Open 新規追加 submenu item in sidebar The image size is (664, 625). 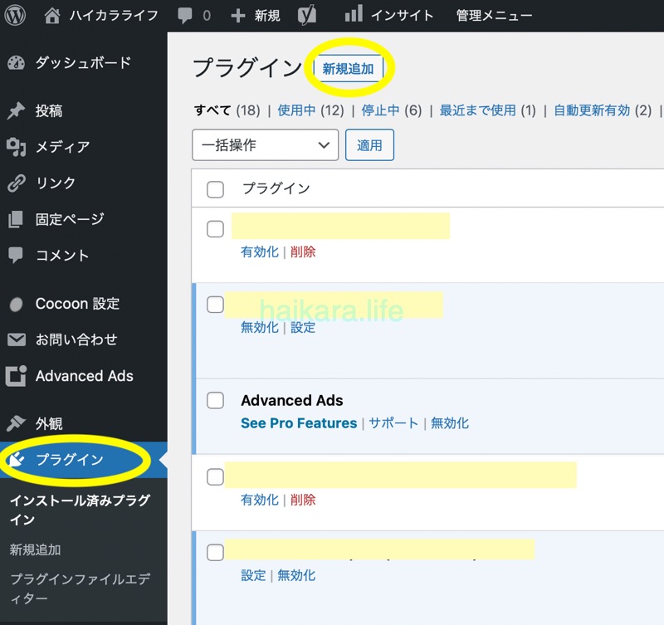(x=35, y=550)
